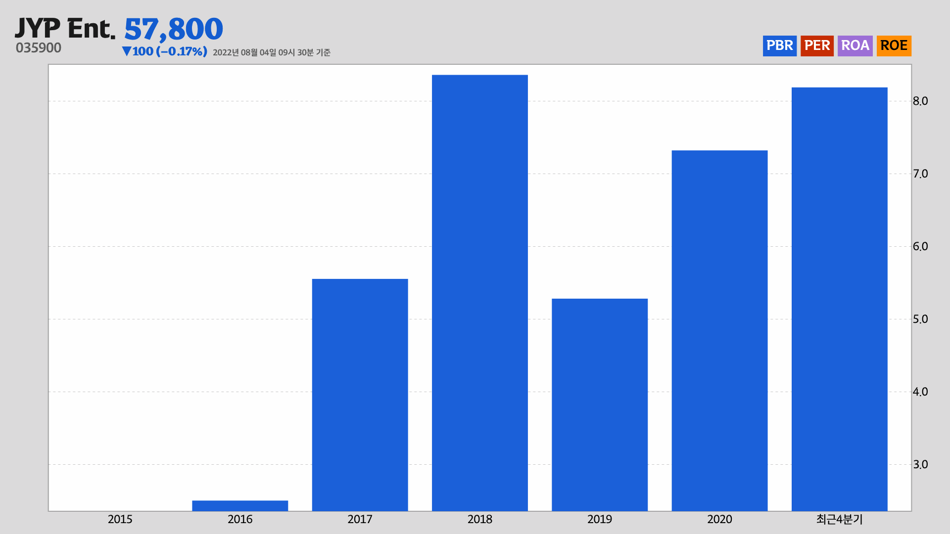Switch to the PER metric tab
950x534 pixels.
(x=817, y=46)
